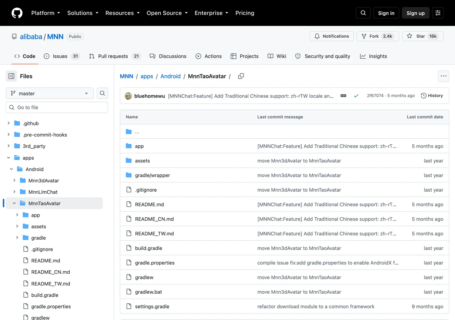Click the star icon on Star button
This screenshot has width=455, height=320.
tap(409, 36)
